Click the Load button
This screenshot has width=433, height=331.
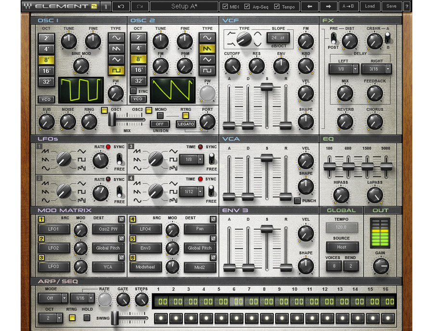pos(369,7)
